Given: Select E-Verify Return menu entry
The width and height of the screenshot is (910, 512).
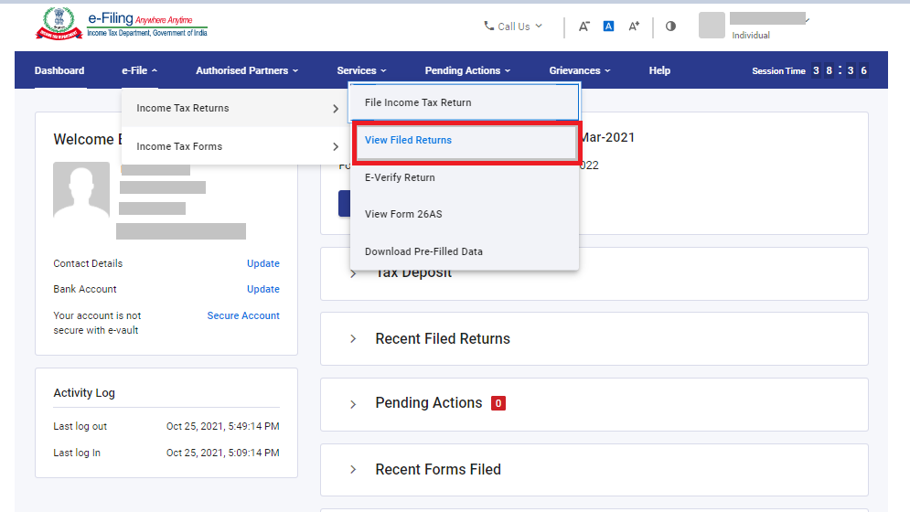Looking at the screenshot, I should [400, 177].
